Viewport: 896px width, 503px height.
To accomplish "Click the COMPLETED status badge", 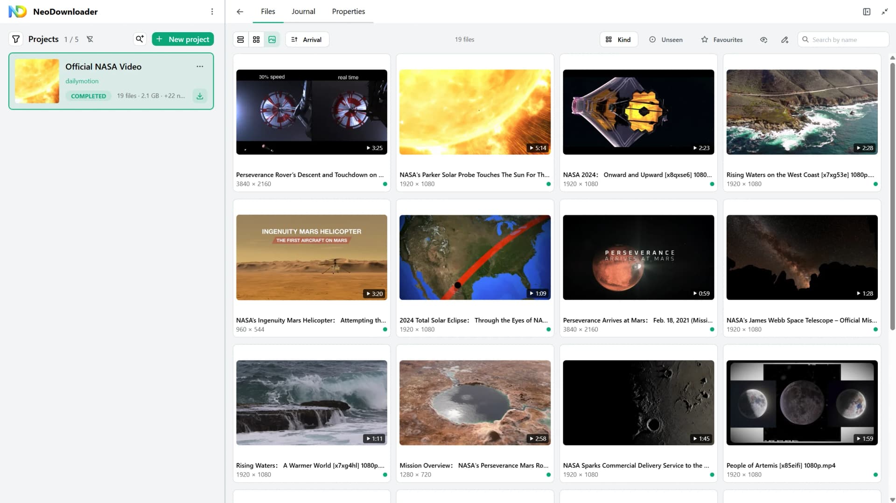I will pos(88,96).
